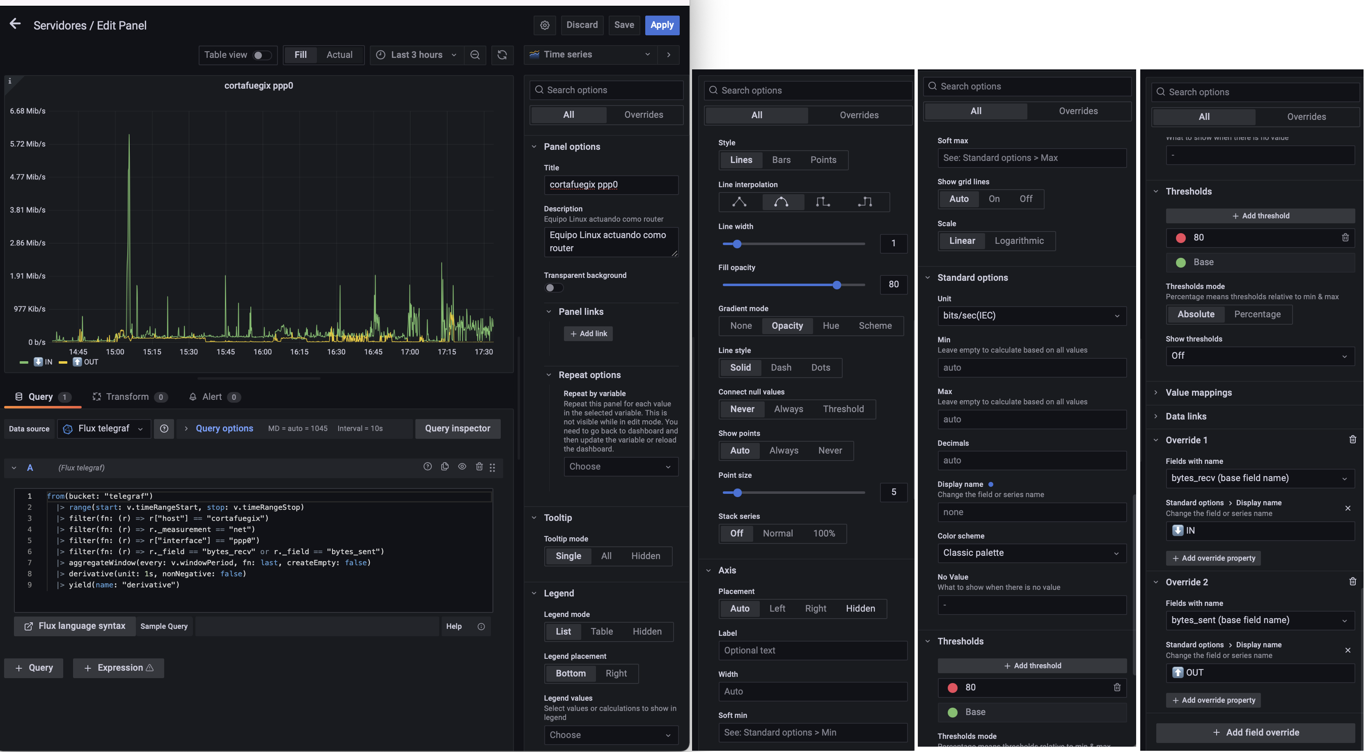Go back with the arrow beside Servidores

(15, 24)
